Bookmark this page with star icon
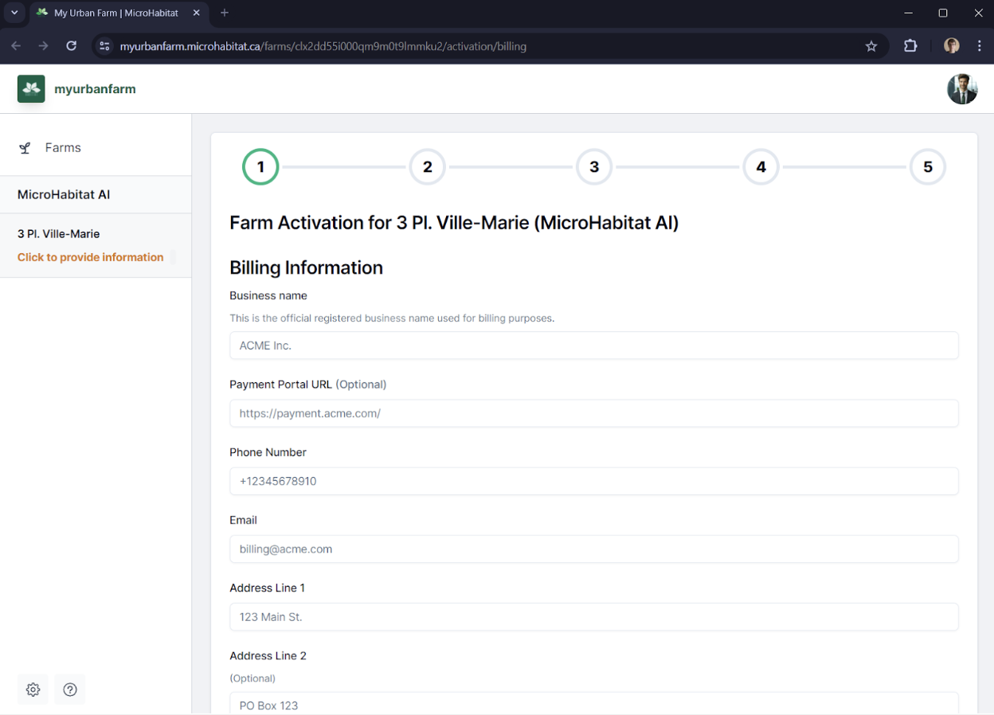 [871, 46]
